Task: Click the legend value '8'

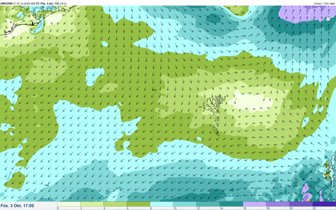Action: click(x=151, y=208)
